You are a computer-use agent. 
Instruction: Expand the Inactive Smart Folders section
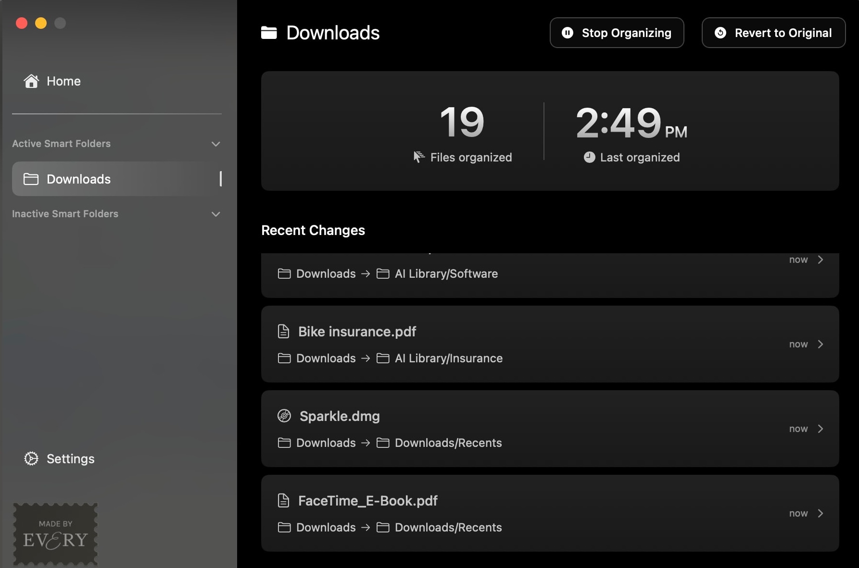coord(216,214)
